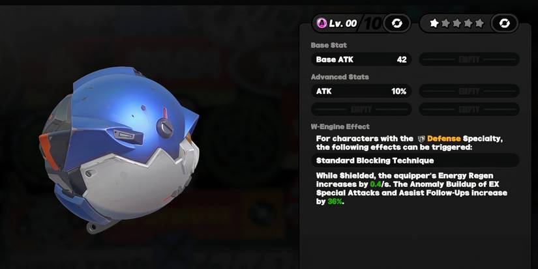Click the max level 10 indicator
The width and height of the screenshot is (538, 269).
[372, 23]
